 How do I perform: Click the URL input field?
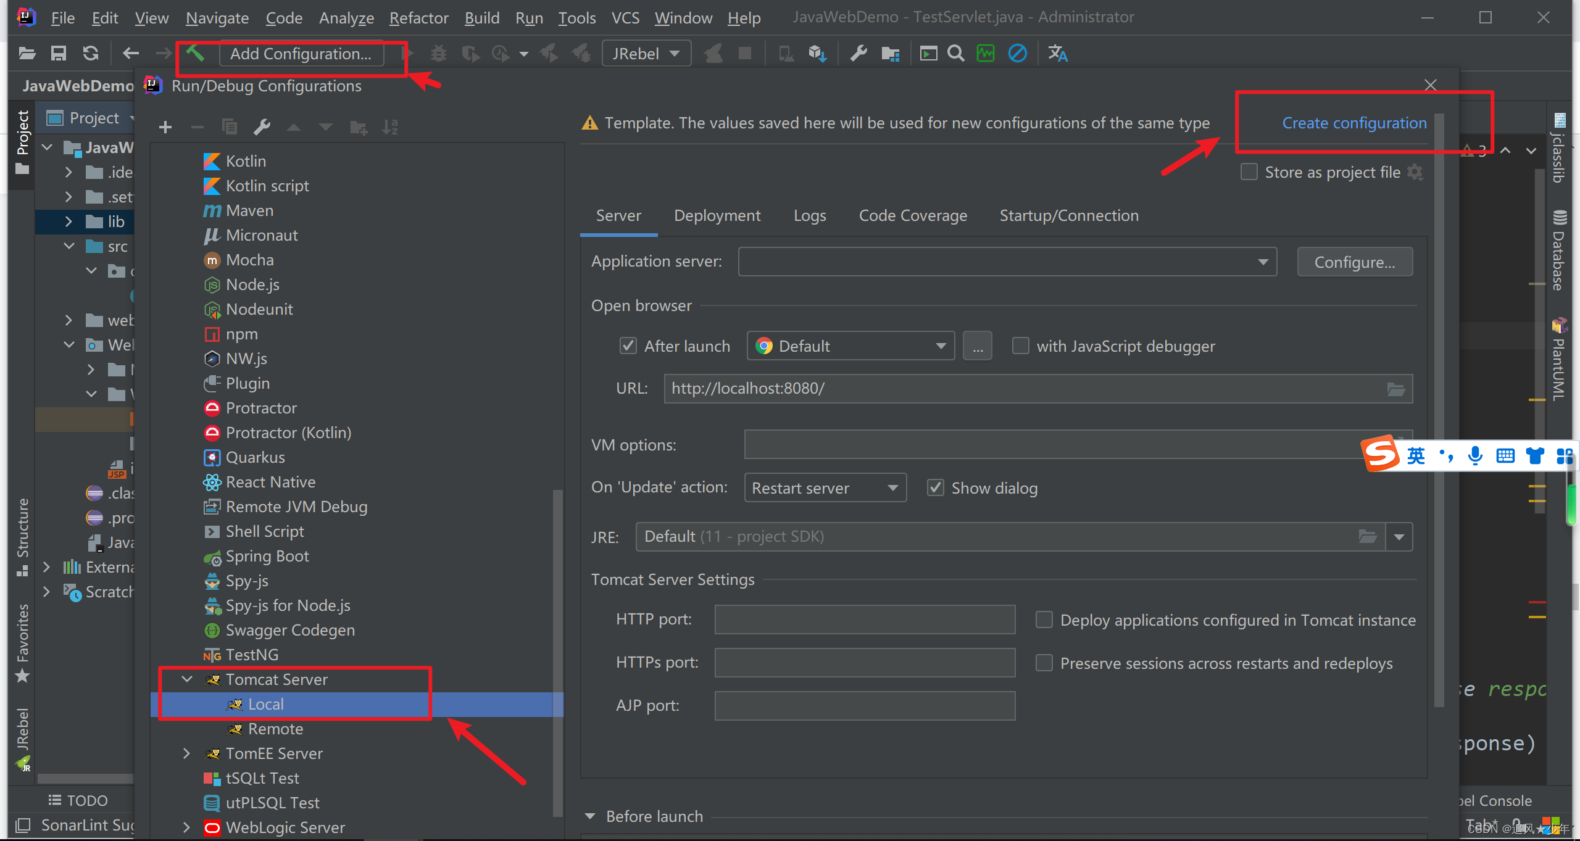click(x=1038, y=389)
